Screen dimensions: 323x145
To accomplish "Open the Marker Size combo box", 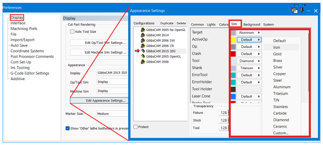I will [112, 114].
